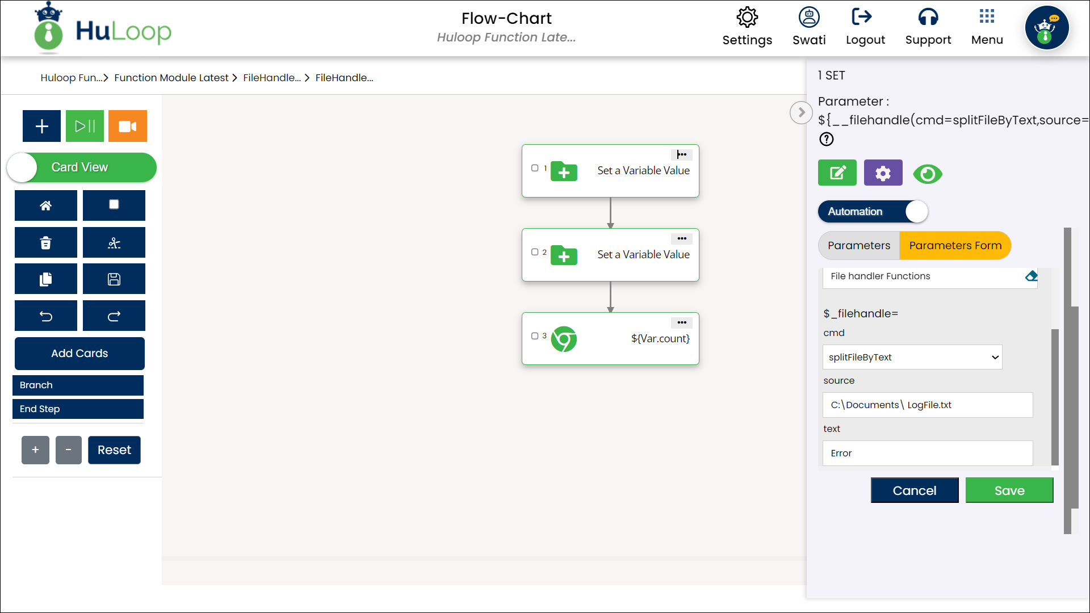The image size is (1090, 613).
Task: Check the checkbox on card 1
Action: 535,168
